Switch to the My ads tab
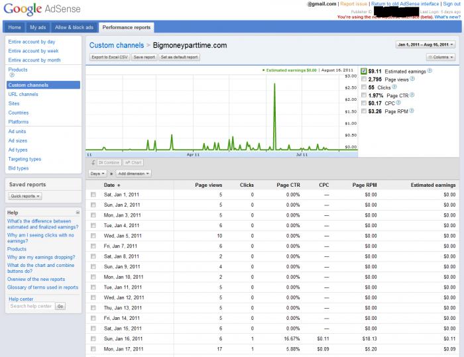464x357 pixels. tap(38, 27)
